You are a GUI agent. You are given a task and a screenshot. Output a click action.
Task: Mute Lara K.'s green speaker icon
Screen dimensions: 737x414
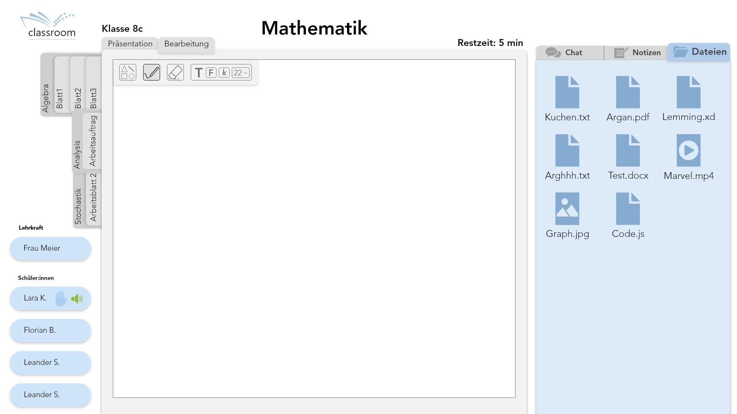(x=77, y=299)
